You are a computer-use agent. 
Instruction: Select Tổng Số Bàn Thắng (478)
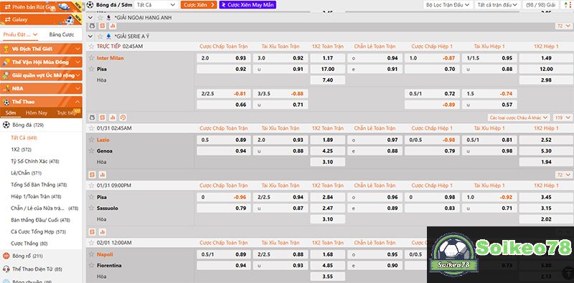click(x=39, y=185)
